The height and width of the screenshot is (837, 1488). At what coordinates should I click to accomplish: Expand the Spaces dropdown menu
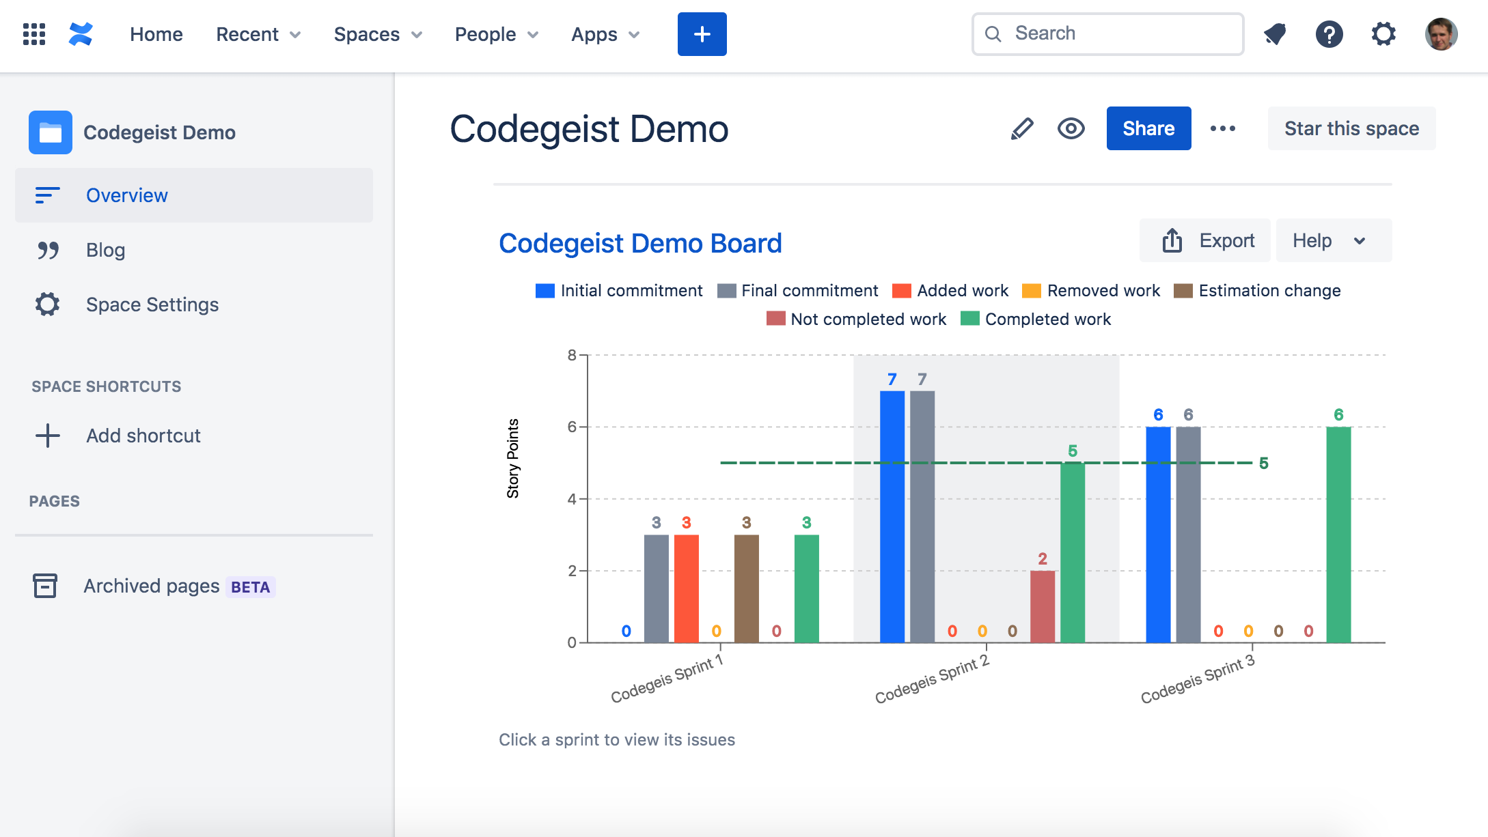click(378, 34)
